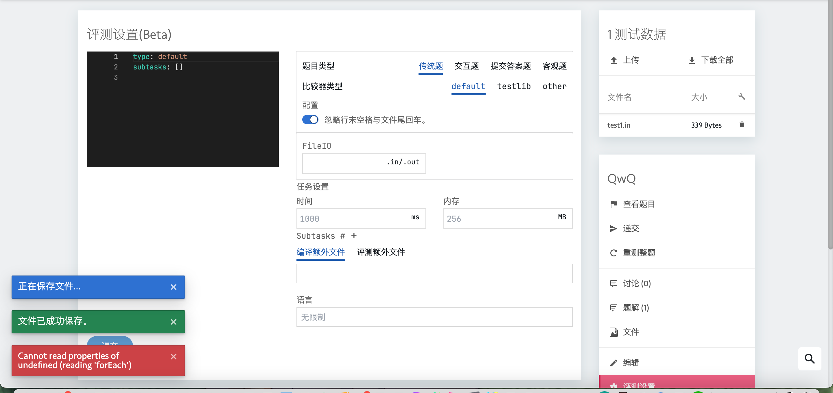
Task: Click the 递交 send icon
Action: pos(614,228)
